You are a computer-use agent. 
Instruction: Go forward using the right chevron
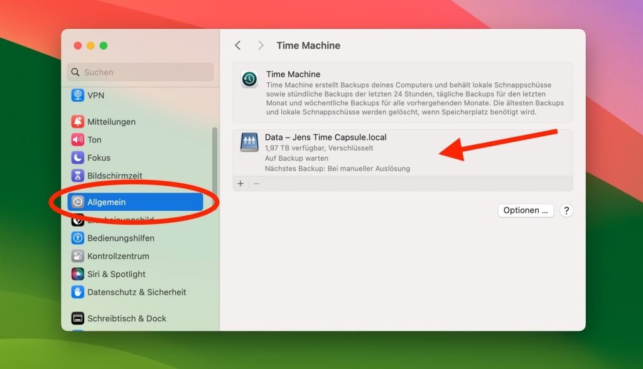point(261,46)
